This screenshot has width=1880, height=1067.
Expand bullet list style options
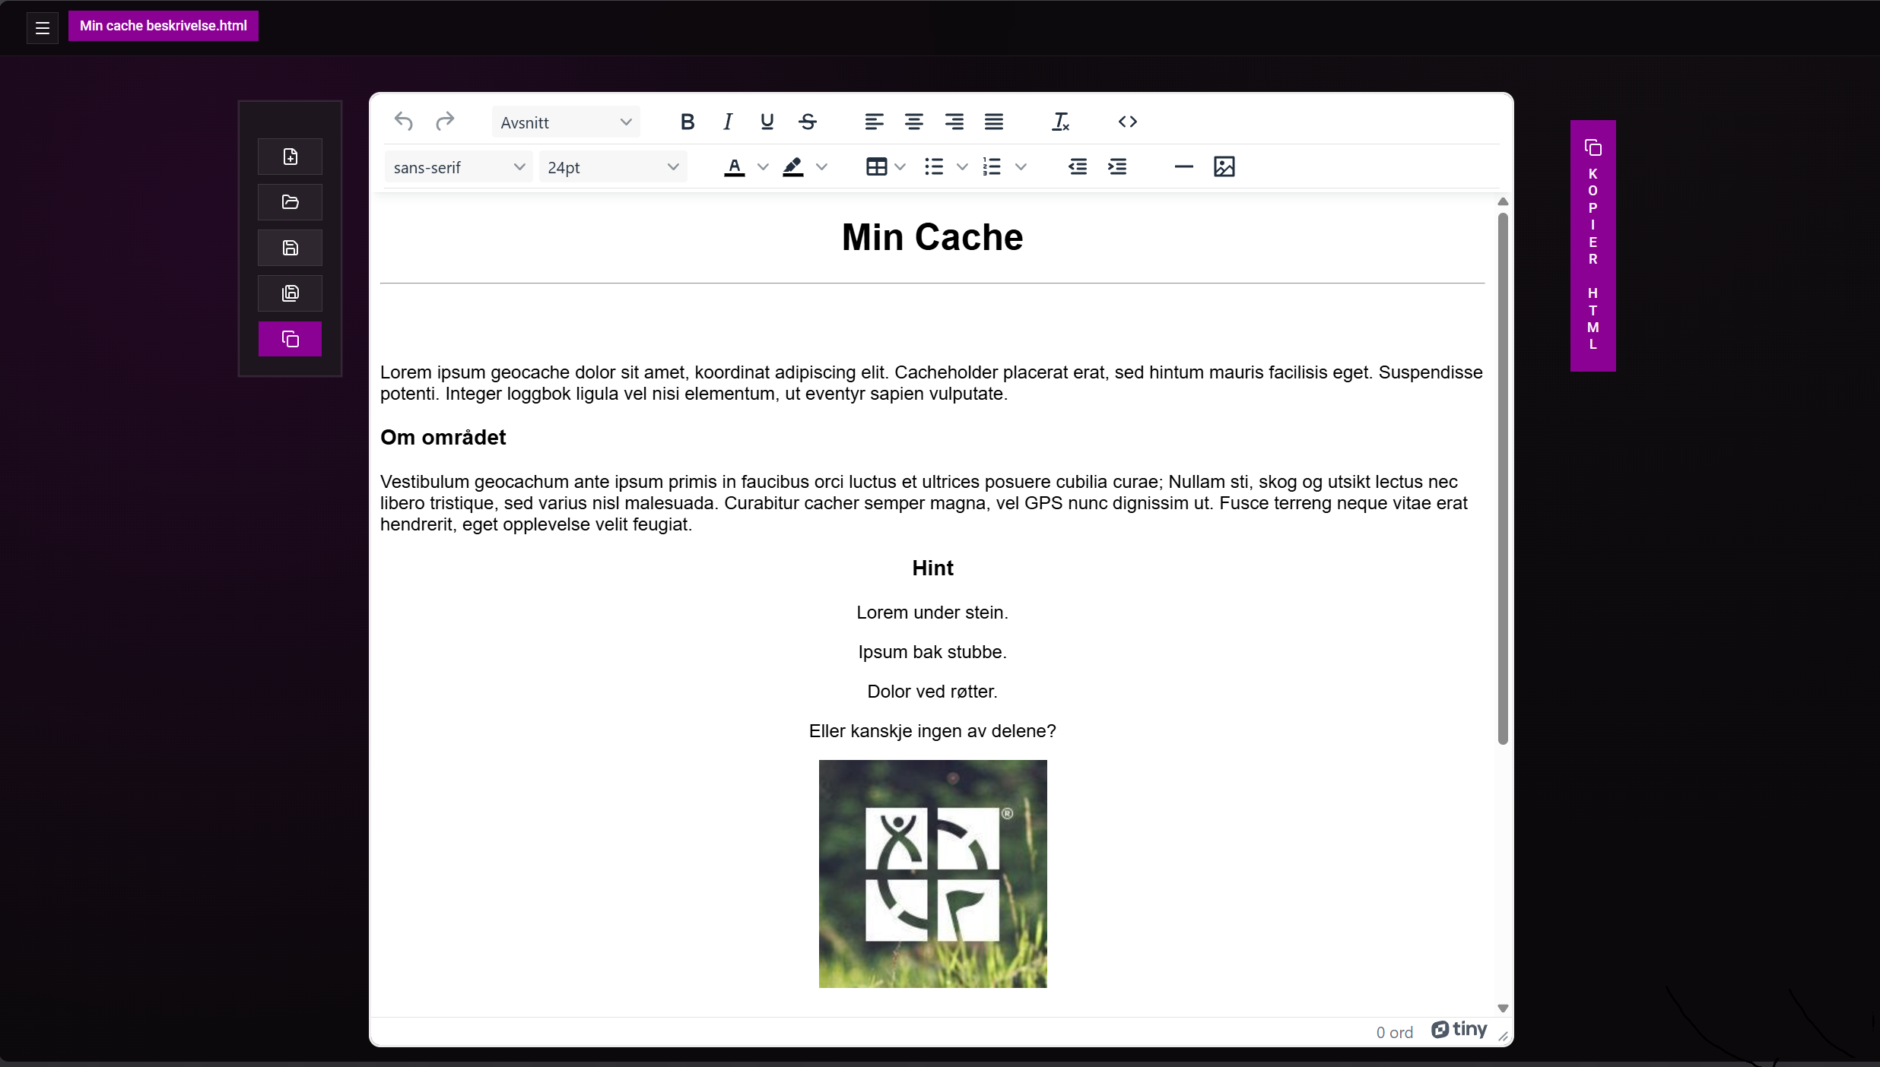click(962, 167)
